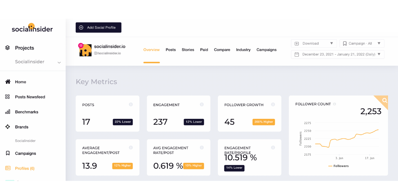Click info icon on Avg Engagement Rate/Post card
Image resolution: width=398 pixels, height=193 pixels.
[202, 148]
